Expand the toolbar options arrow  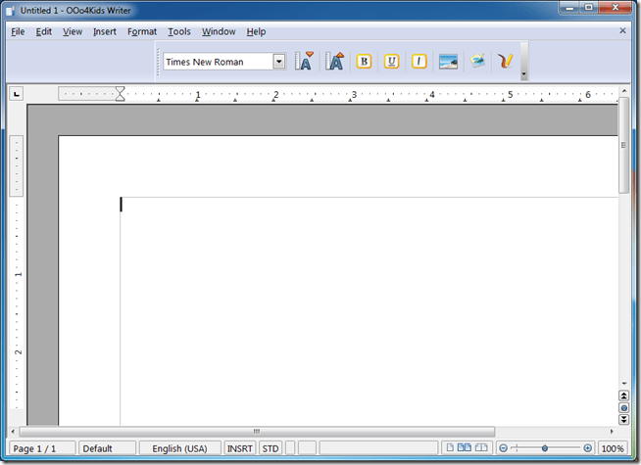click(x=524, y=74)
